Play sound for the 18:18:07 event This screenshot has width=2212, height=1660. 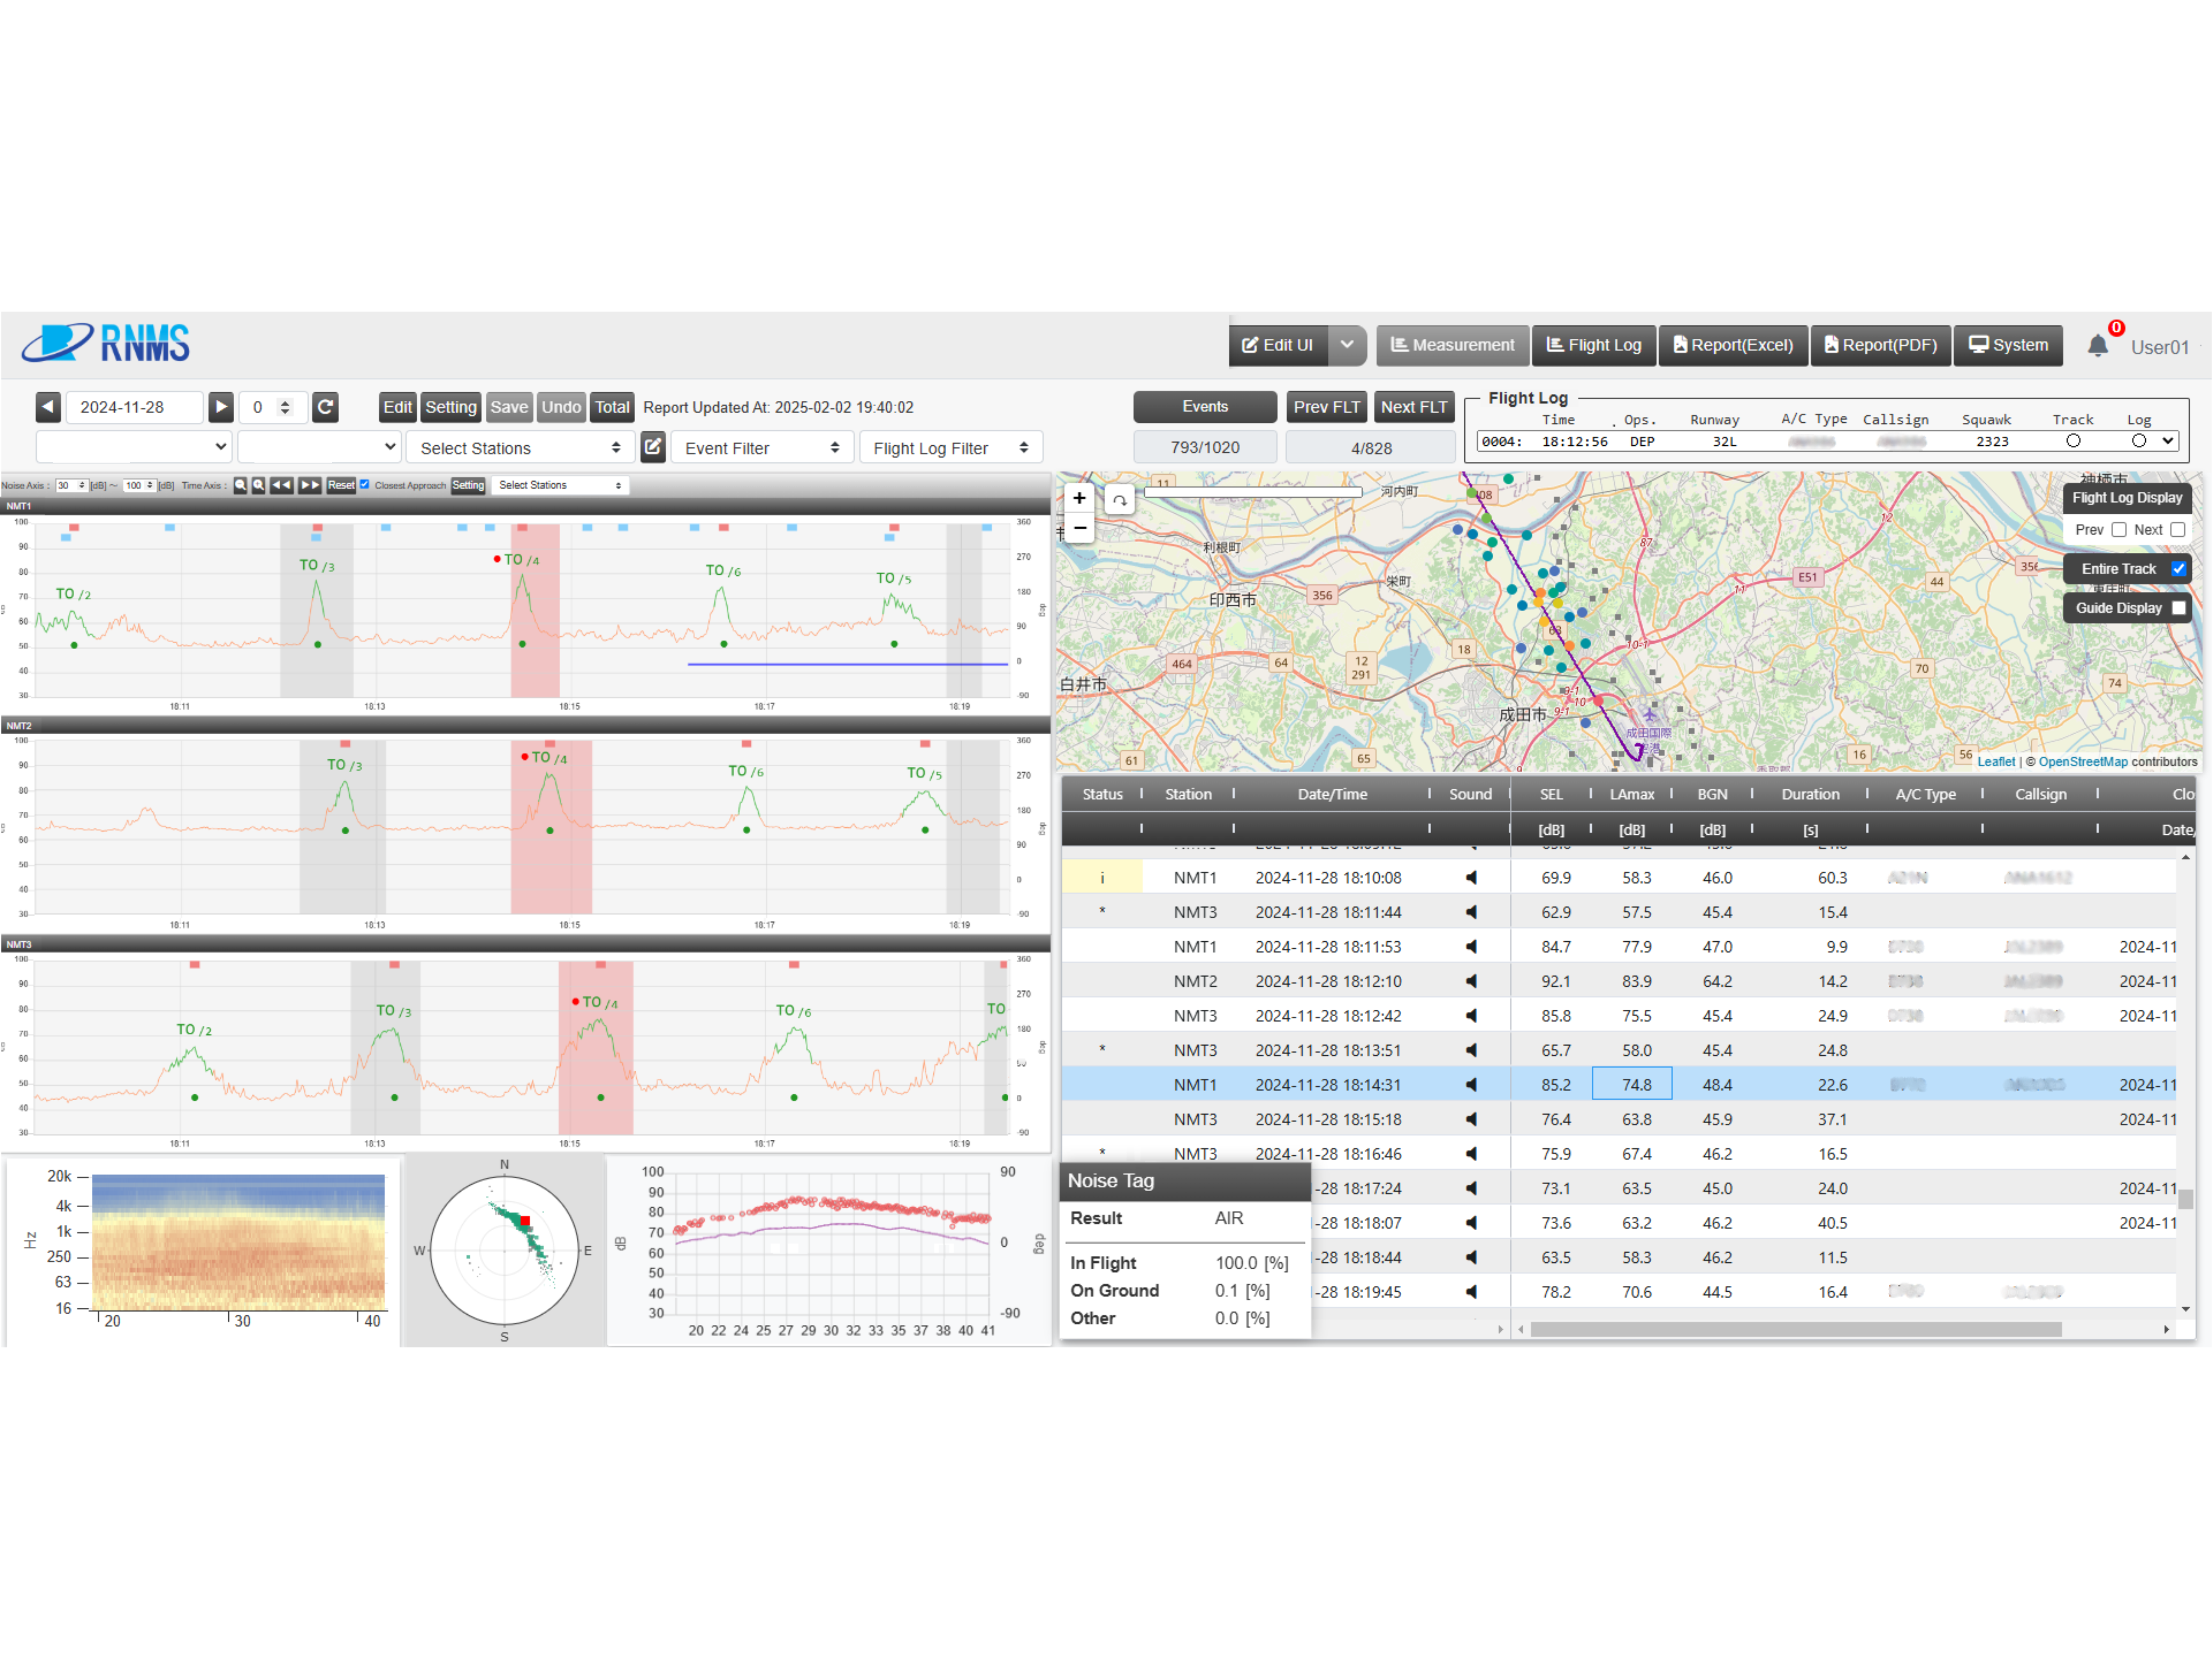(x=1471, y=1223)
